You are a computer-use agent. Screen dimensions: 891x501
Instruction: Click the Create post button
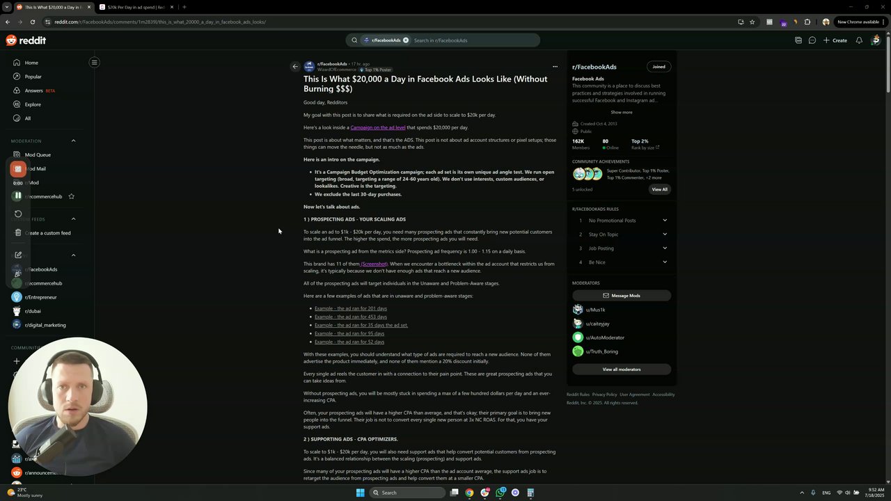(x=835, y=40)
